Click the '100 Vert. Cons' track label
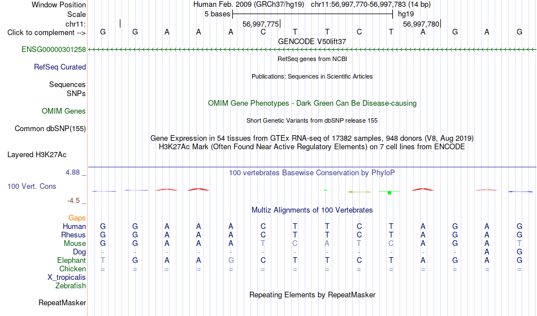Image resolution: width=537 pixels, height=316 pixels. click(x=32, y=186)
